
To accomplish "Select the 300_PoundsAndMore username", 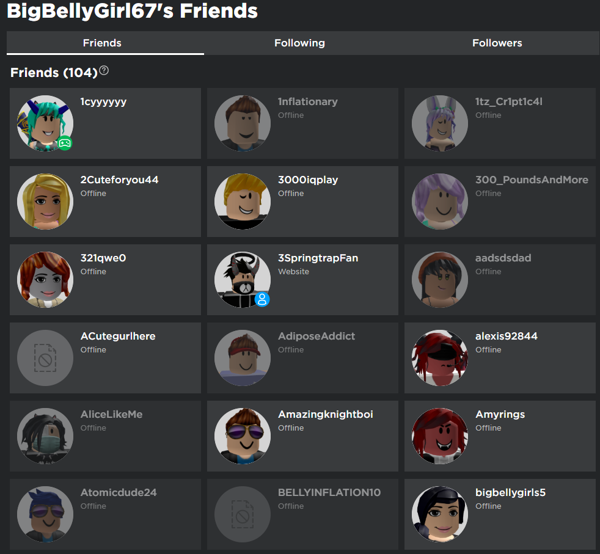I will pos(532,180).
